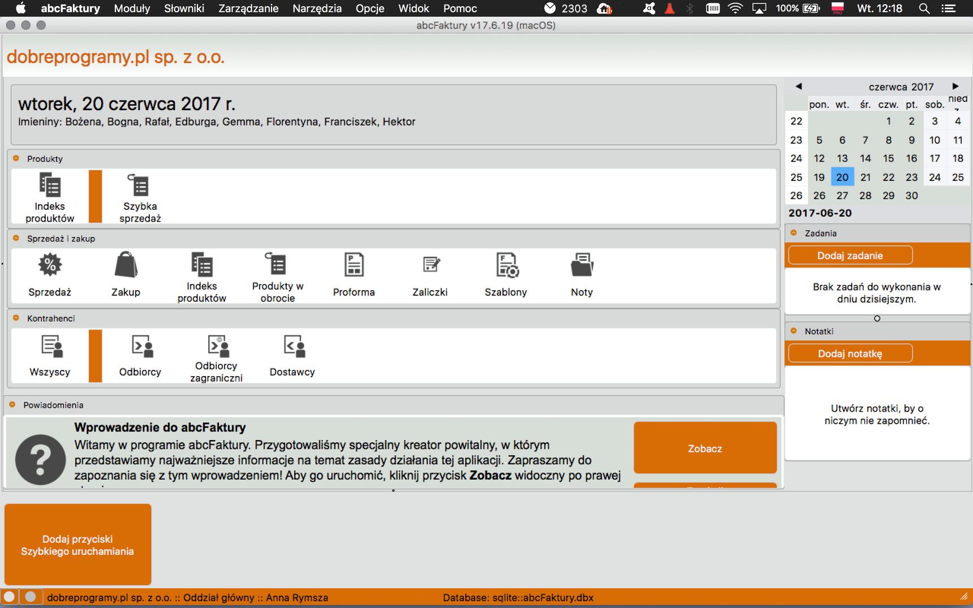Open the Polish flag input source menu
The height and width of the screenshot is (608, 973).
tap(838, 8)
